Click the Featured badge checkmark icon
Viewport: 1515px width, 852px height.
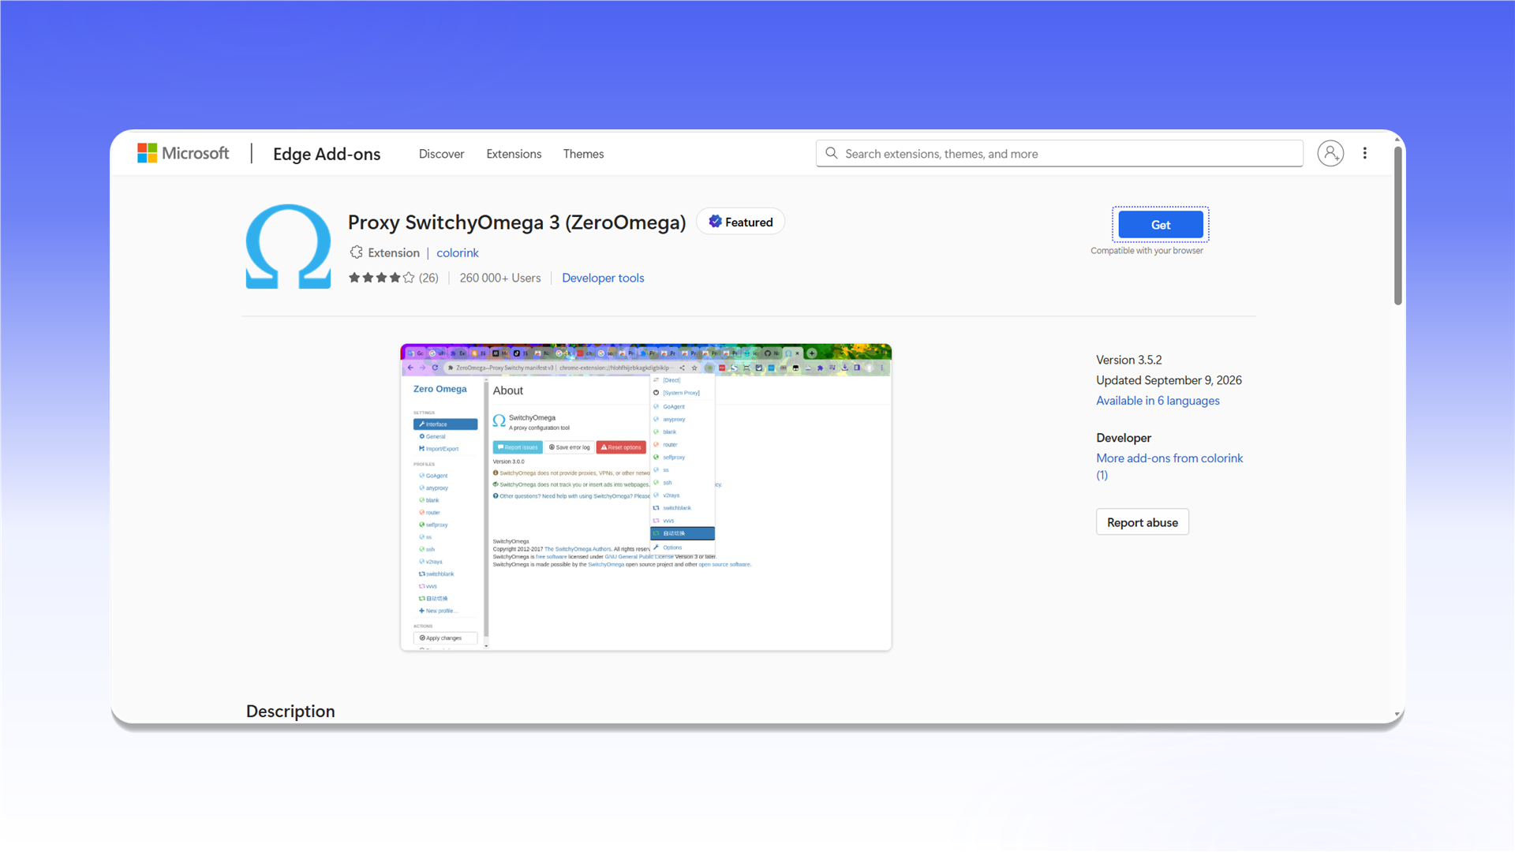click(x=715, y=222)
